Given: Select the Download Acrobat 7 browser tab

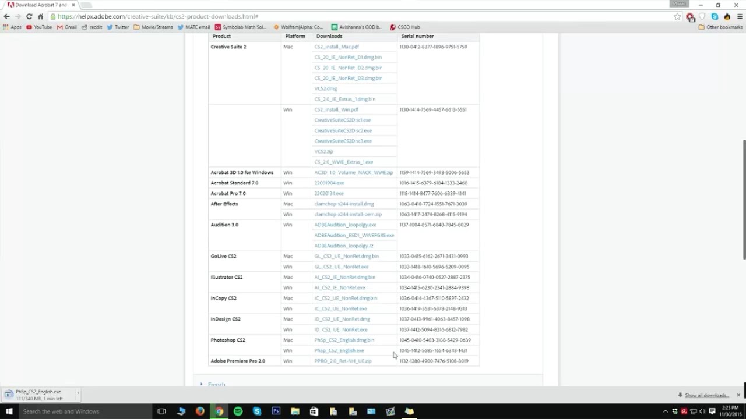Looking at the screenshot, I should click(x=41, y=5).
